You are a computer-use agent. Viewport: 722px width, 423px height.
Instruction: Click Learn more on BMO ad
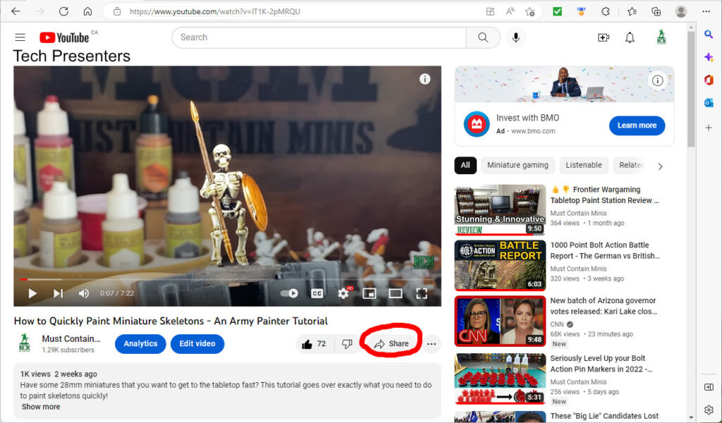click(x=637, y=125)
